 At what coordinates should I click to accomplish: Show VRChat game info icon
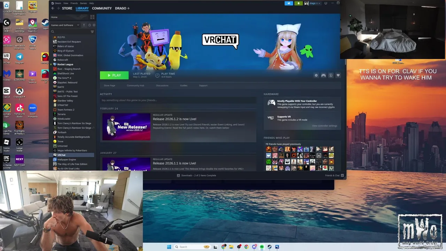point(331,75)
